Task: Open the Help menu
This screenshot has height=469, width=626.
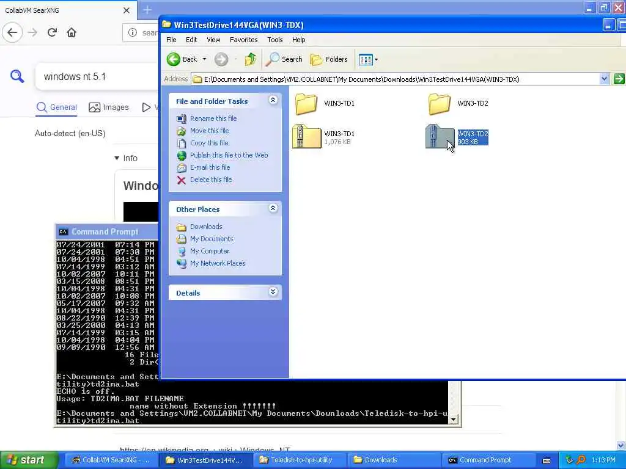Action: point(298,40)
